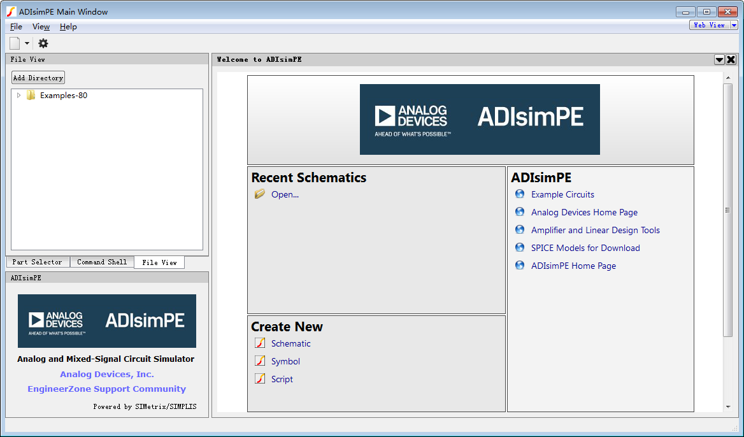The width and height of the screenshot is (744, 437).
Task: Minimize the ADIsimPE main window
Action: coord(685,12)
